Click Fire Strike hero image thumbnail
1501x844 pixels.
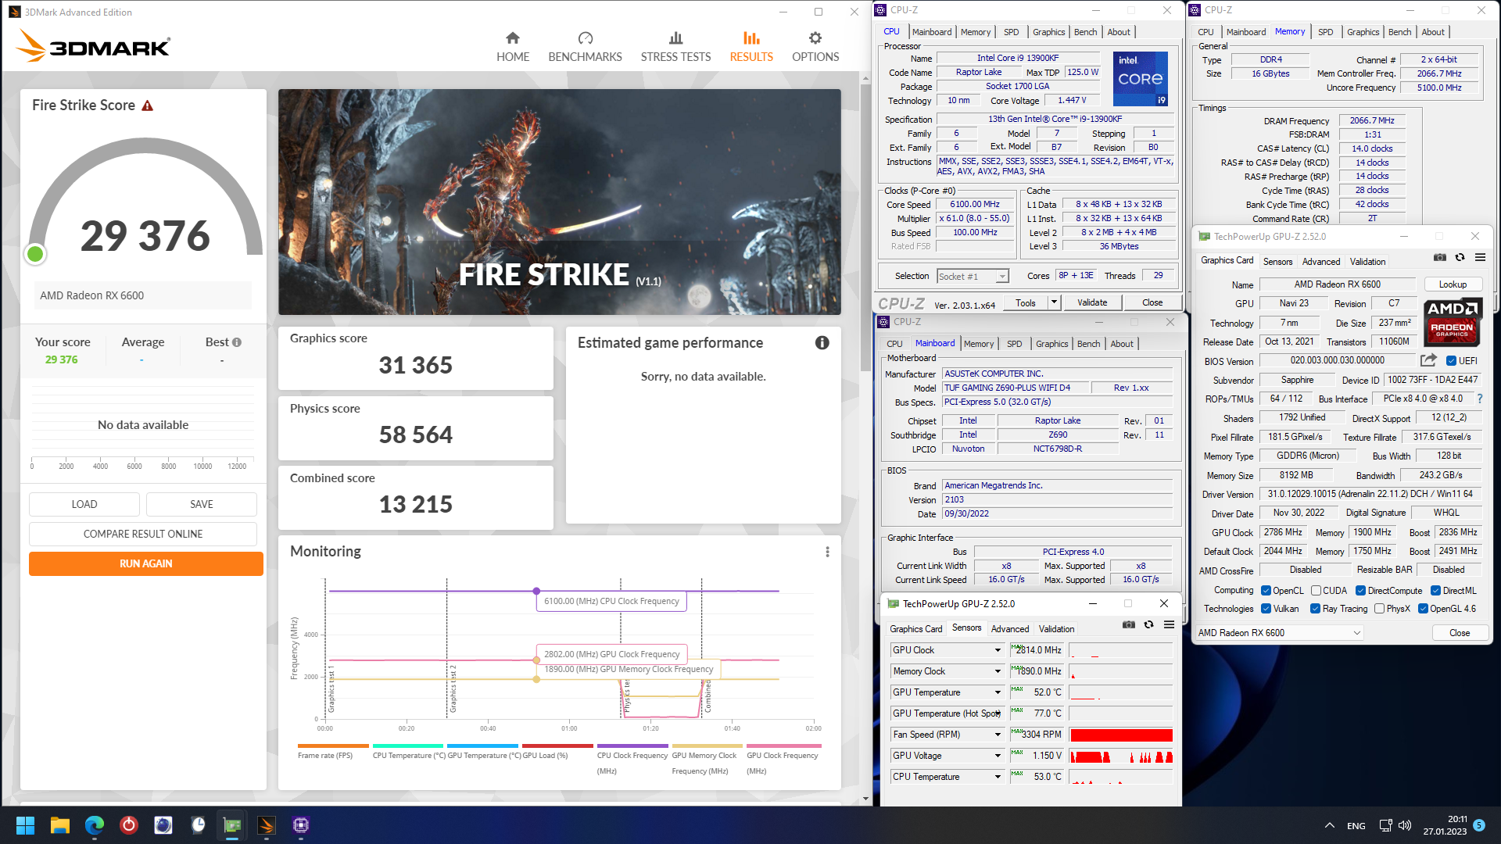[560, 202]
